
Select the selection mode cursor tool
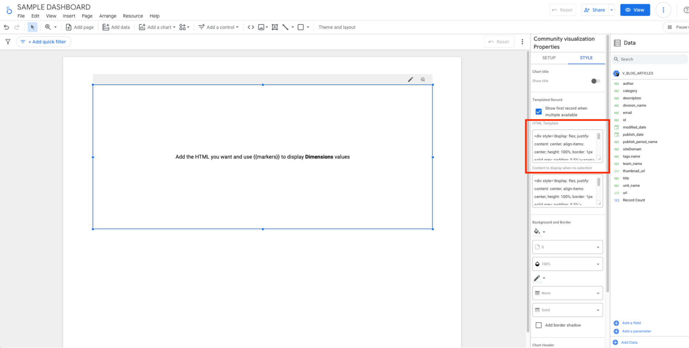[x=32, y=27]
